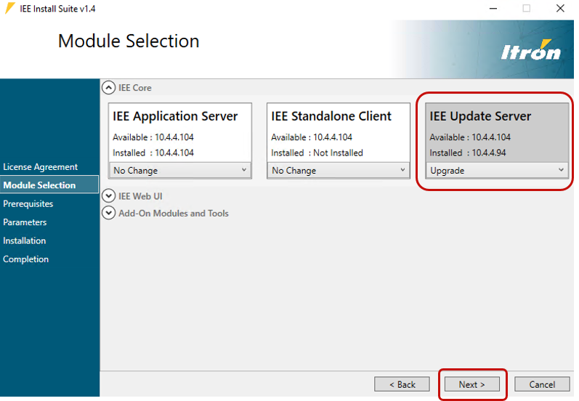
Task: Cancel the installation wizard
Action: point(542,384)
